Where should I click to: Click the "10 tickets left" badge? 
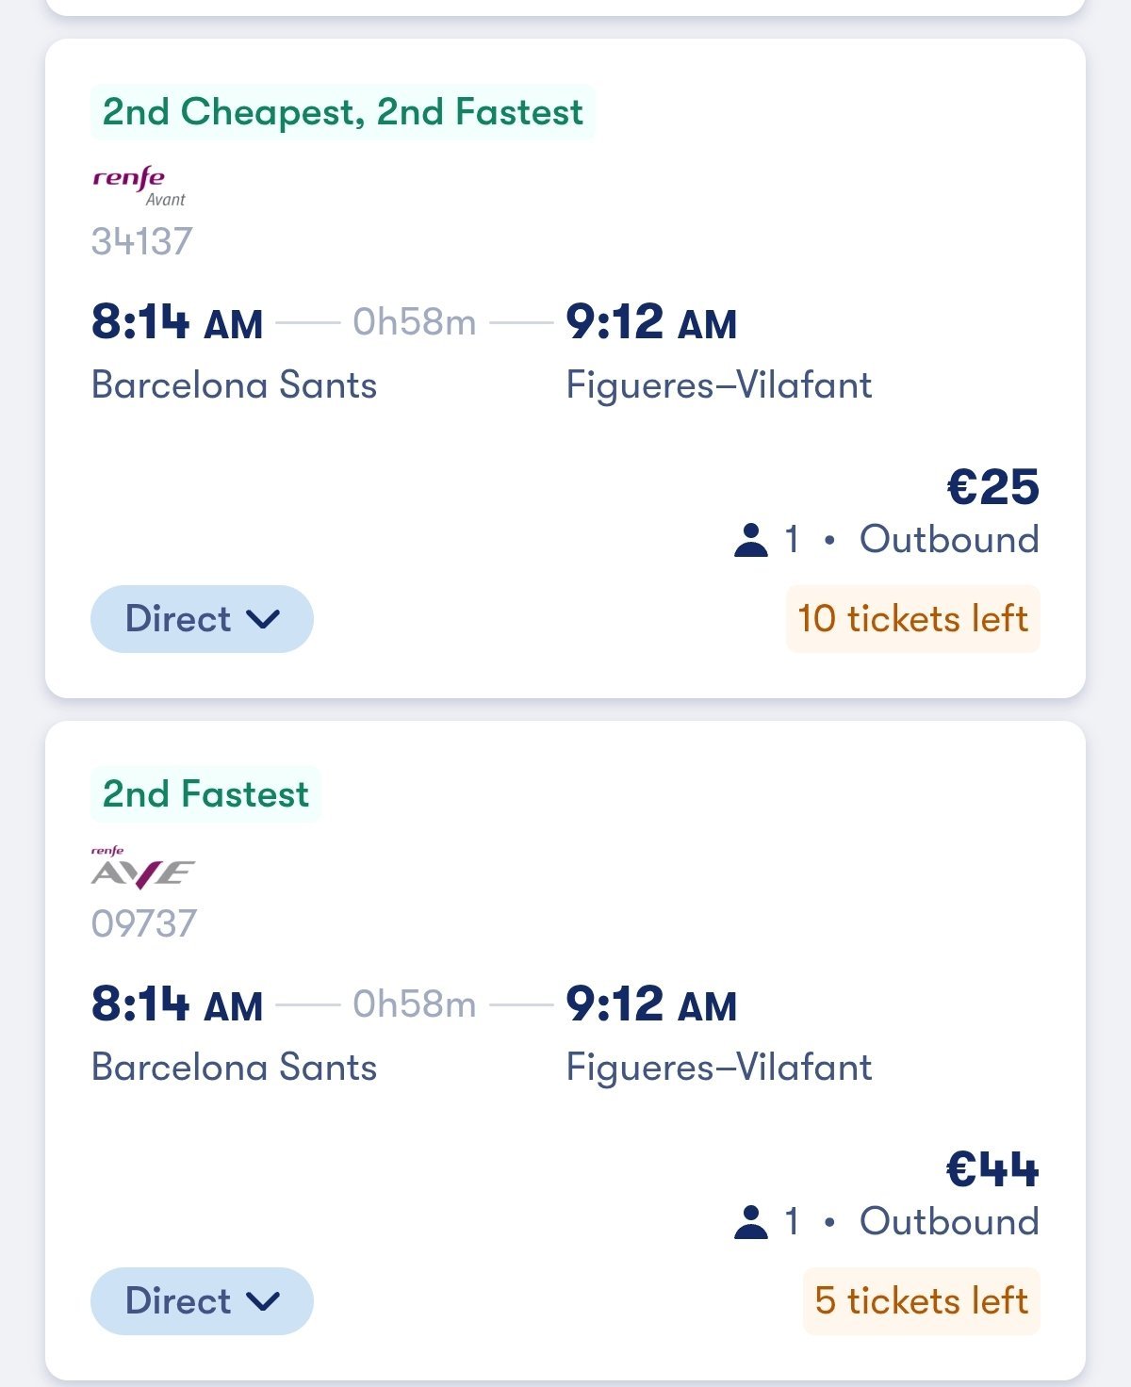[x=912, y=619]
